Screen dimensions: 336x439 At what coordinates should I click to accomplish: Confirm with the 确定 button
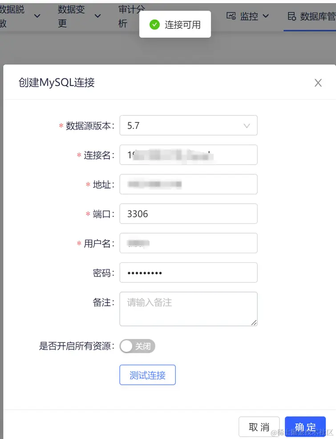pos(305,426)
